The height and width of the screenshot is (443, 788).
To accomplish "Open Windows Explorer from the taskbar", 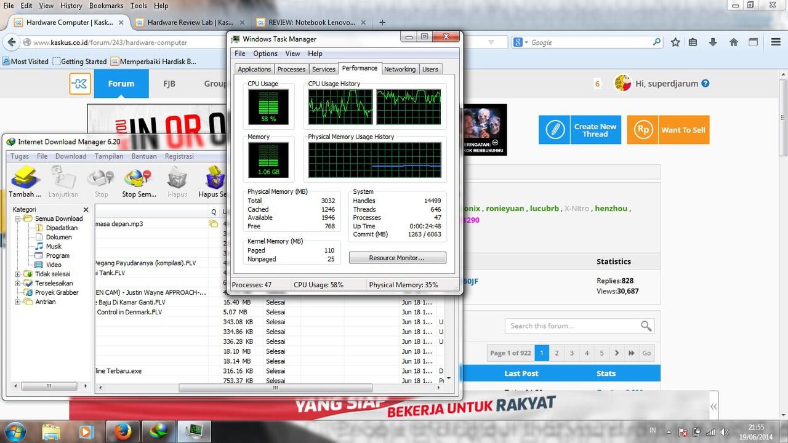I will (x=51, y=431).
